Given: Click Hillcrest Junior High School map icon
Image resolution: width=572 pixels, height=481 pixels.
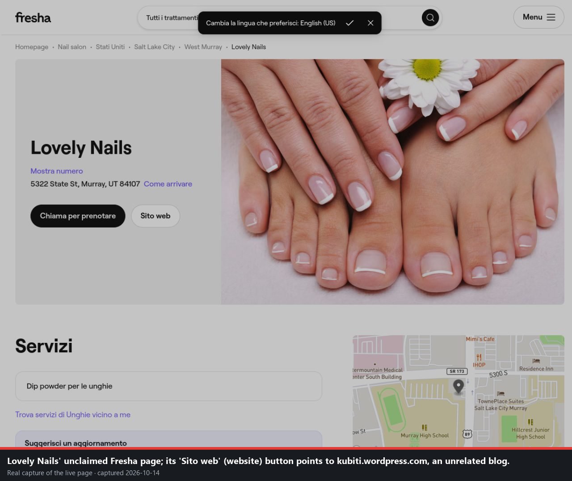Looking at the screenshot, I should (x=530, y=422).
